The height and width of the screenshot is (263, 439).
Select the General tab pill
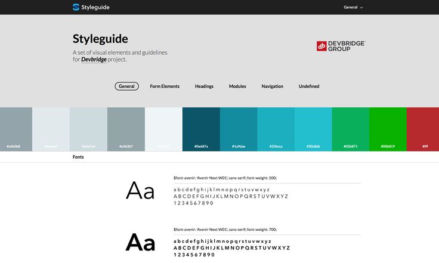coord(126,86)
